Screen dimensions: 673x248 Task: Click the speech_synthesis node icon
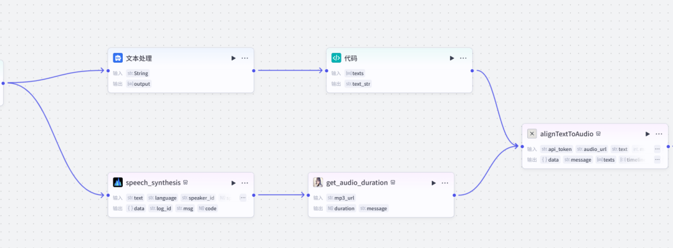[x=118, y=183]
